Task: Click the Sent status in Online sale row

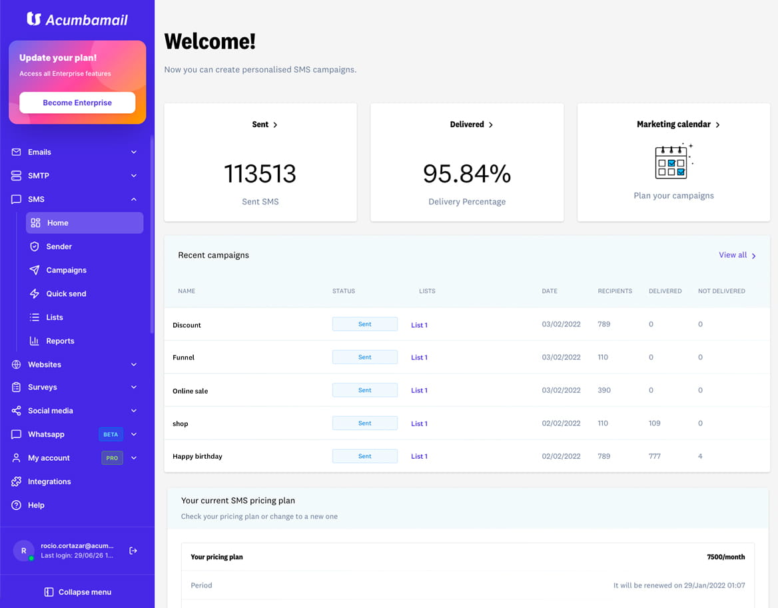Action: (365, 390)
